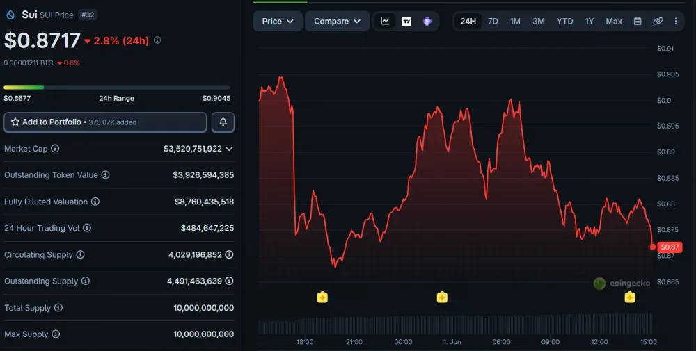The width and height of the screenshot is (696, 351).
Task: Click the $0.9045 range high value
Action: pos(216,99)
